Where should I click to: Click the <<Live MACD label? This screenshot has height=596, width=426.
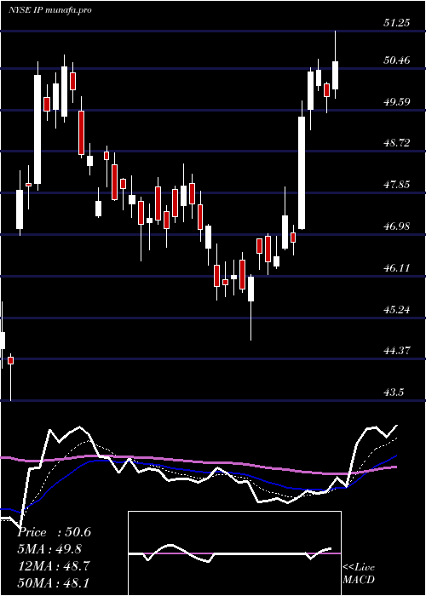pos(359,574)
